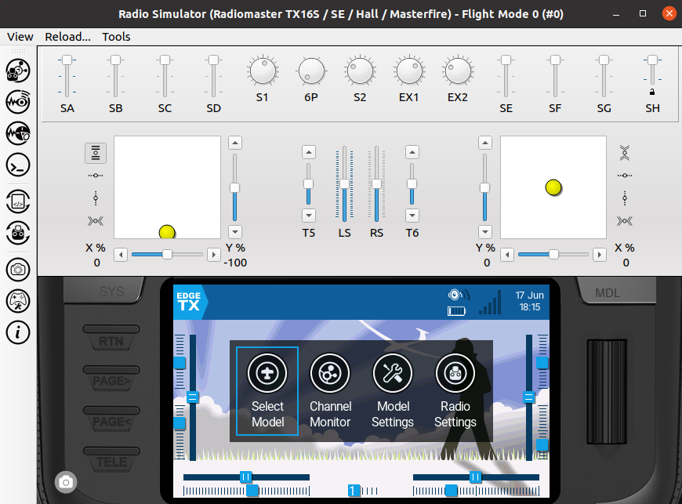Open Channel Monitor on the radio screen
The height and width of the screenshot is (504, 682).
point(330,373)
